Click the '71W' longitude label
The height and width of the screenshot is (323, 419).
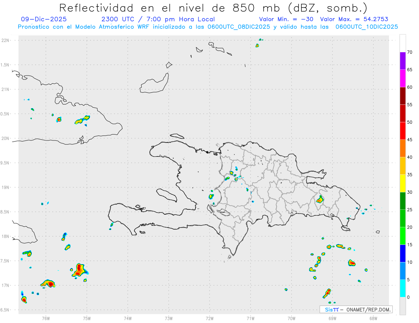coord(250,318)
